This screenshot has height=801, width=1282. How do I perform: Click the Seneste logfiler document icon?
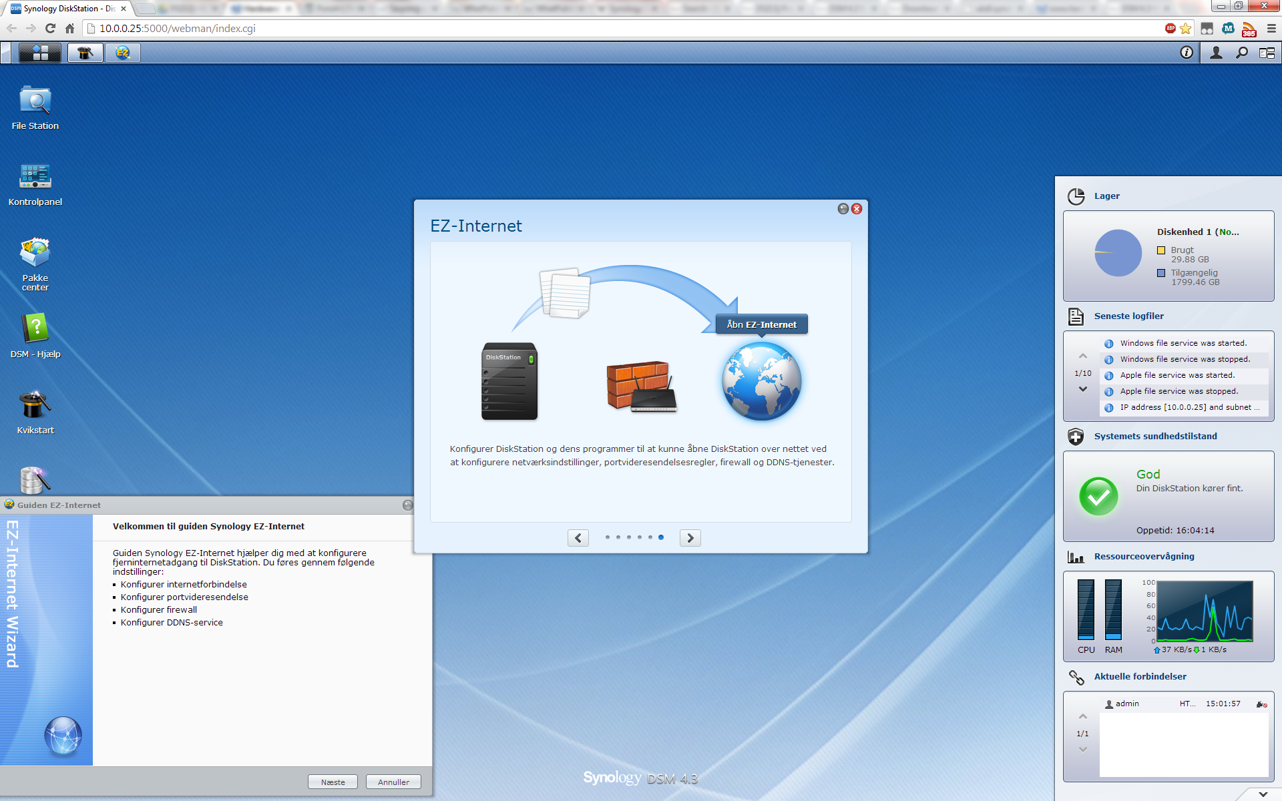coord(1076,316)
